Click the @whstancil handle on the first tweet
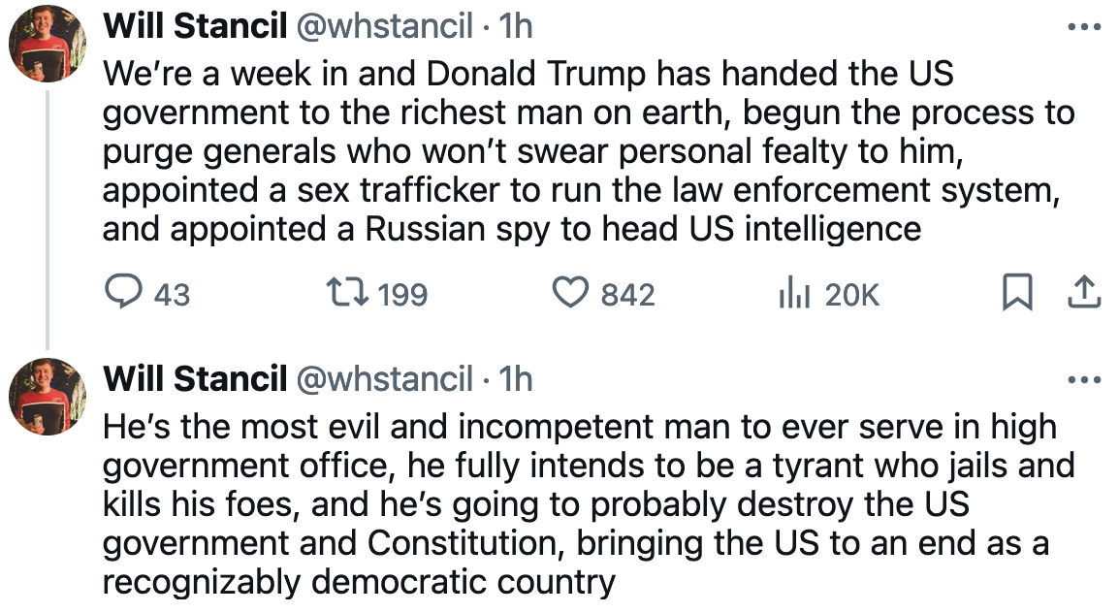This screenshot has height=613, width=1119. 384,26
